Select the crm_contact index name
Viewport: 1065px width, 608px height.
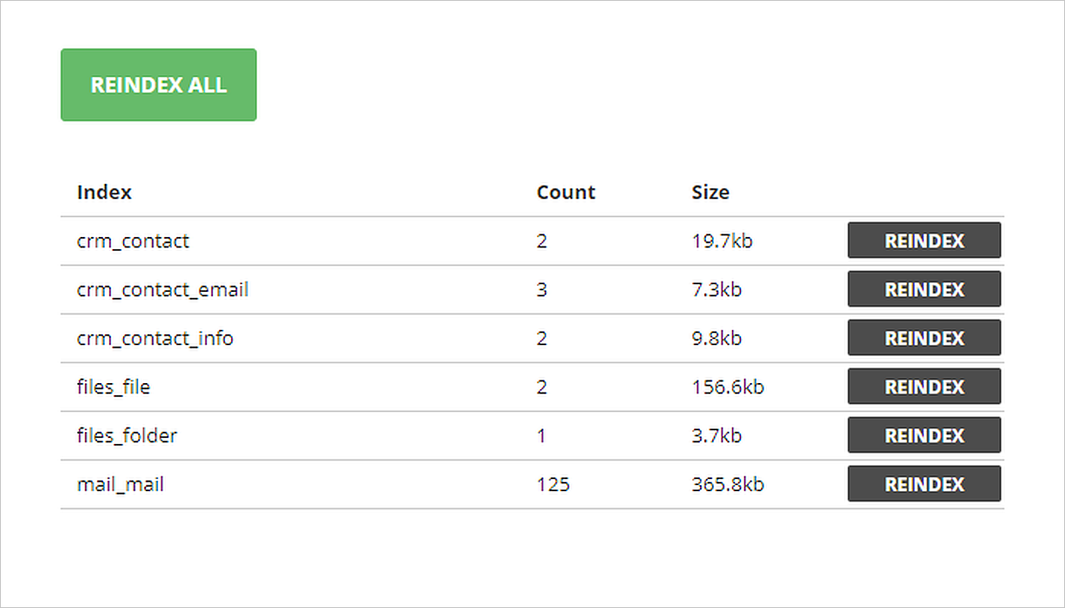point(132,241)
